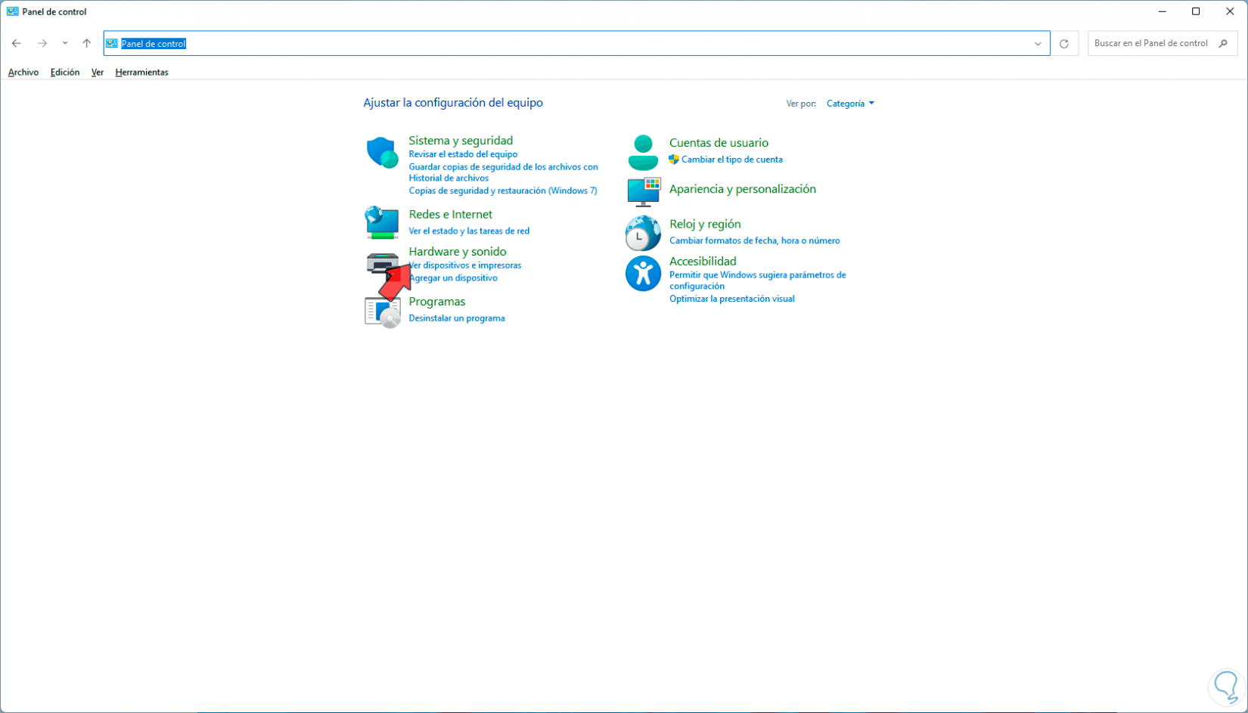Screen dimensions: 1248x713
Task: Open recent locations dropdown arrow
Action: tap(65, 43)
